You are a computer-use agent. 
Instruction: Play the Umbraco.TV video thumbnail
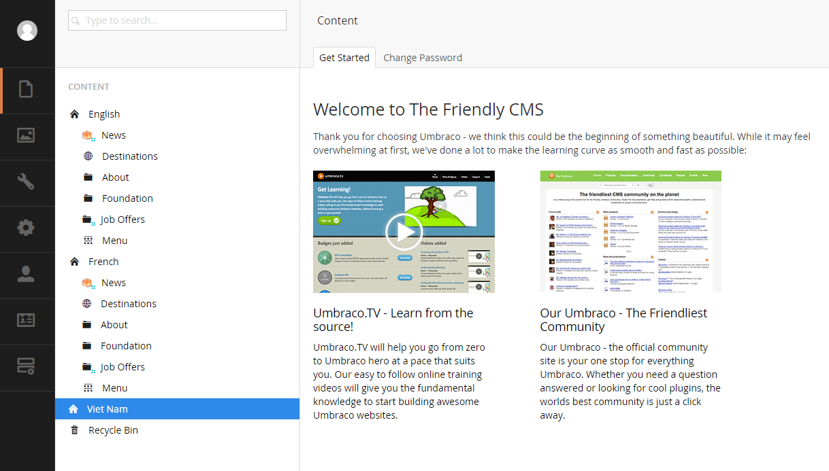click(404, 232)
